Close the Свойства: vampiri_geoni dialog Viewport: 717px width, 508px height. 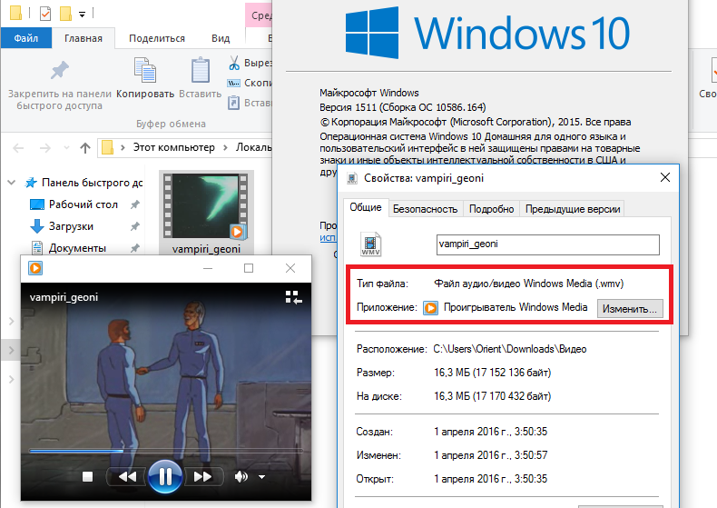pyautogui.click(x=665, y=177)
